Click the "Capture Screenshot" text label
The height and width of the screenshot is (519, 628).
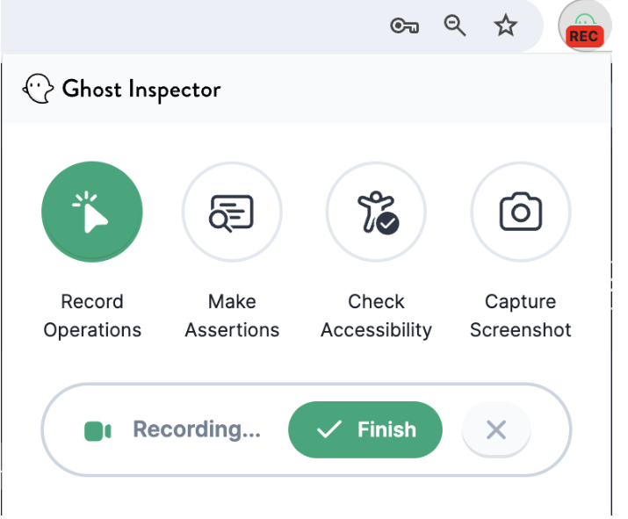pos(520,315)
